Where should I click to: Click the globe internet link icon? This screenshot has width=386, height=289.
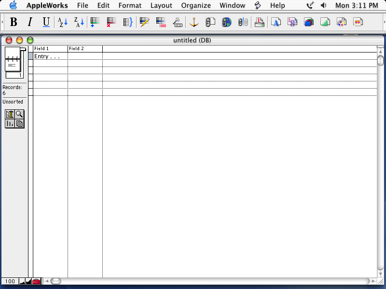tap(226, 22)
